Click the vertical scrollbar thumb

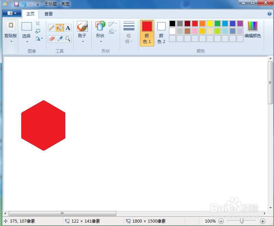point(270,83)
